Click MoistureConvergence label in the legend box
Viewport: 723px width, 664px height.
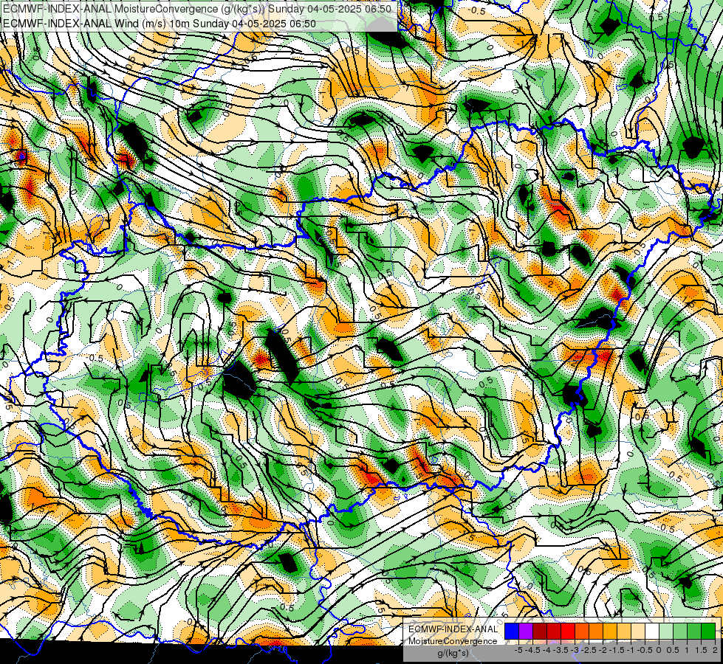453,641
